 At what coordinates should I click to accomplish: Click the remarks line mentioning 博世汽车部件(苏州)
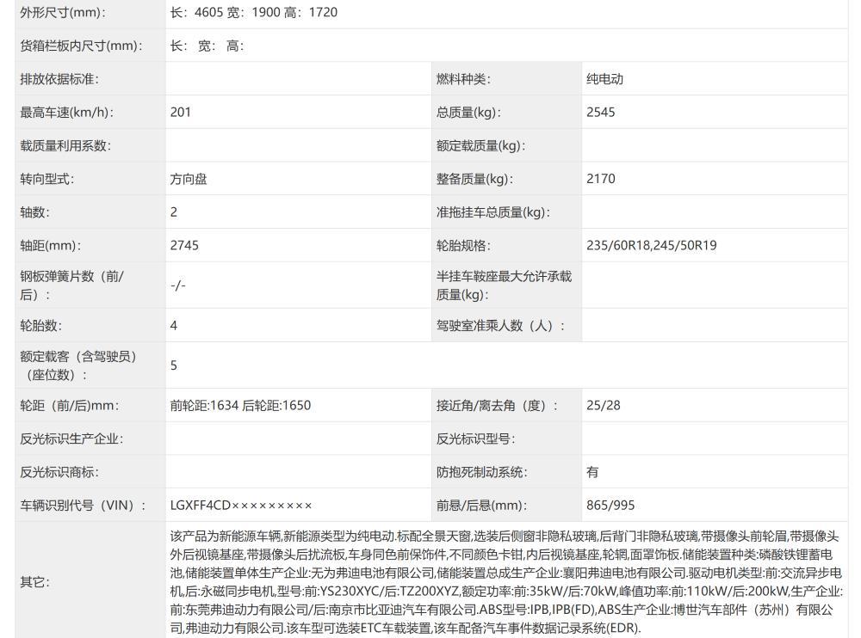pyautogui.click(x=501, y=610)
